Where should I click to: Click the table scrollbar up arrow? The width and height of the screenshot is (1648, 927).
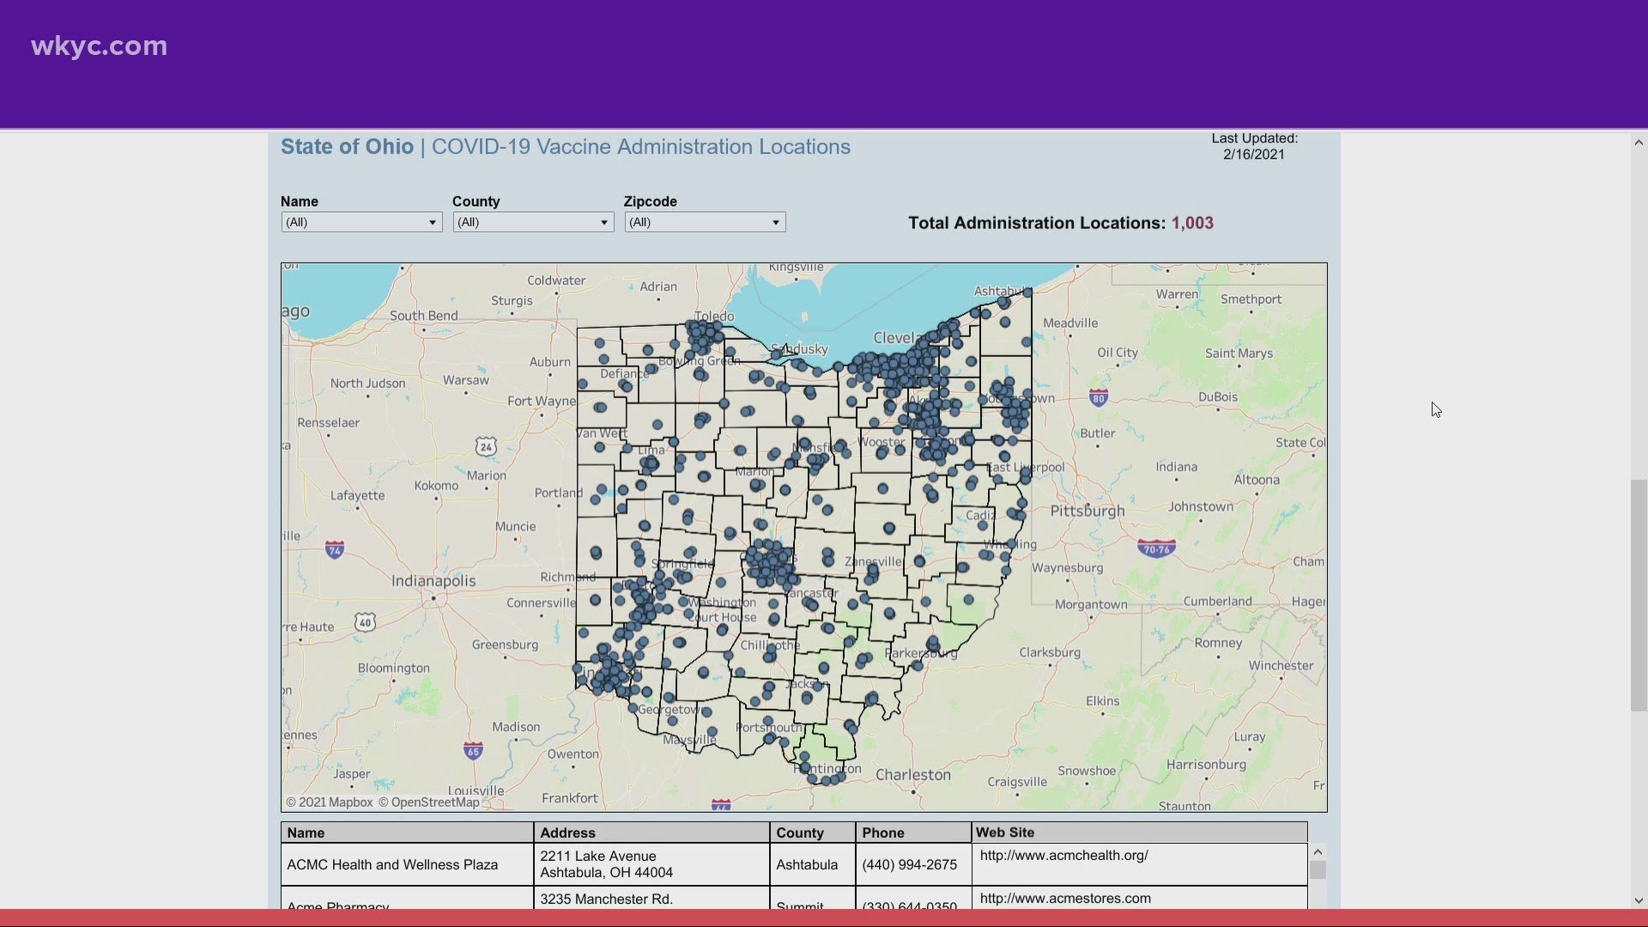[x=1318, y=851]
